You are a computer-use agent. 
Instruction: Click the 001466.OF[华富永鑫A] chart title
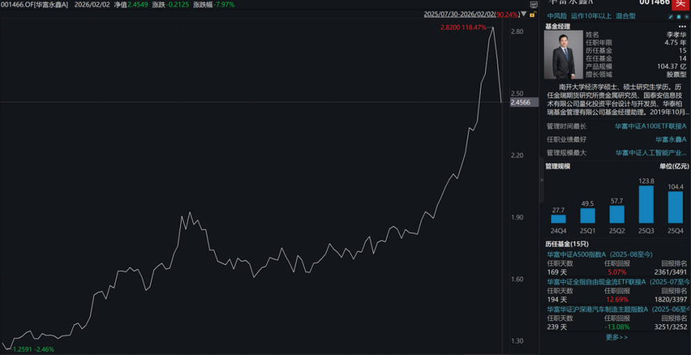pos(34,4)
